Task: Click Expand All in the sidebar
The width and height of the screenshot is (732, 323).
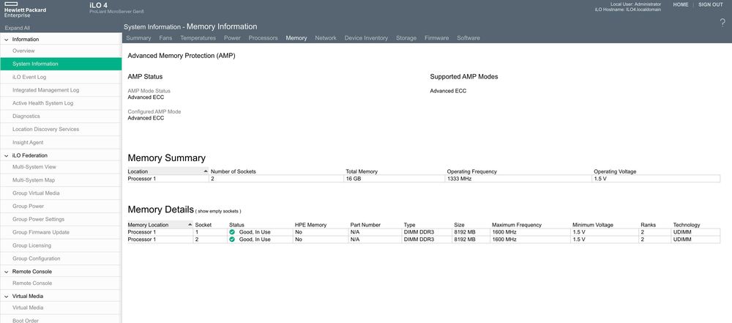Action: click(x=18, y=28)
